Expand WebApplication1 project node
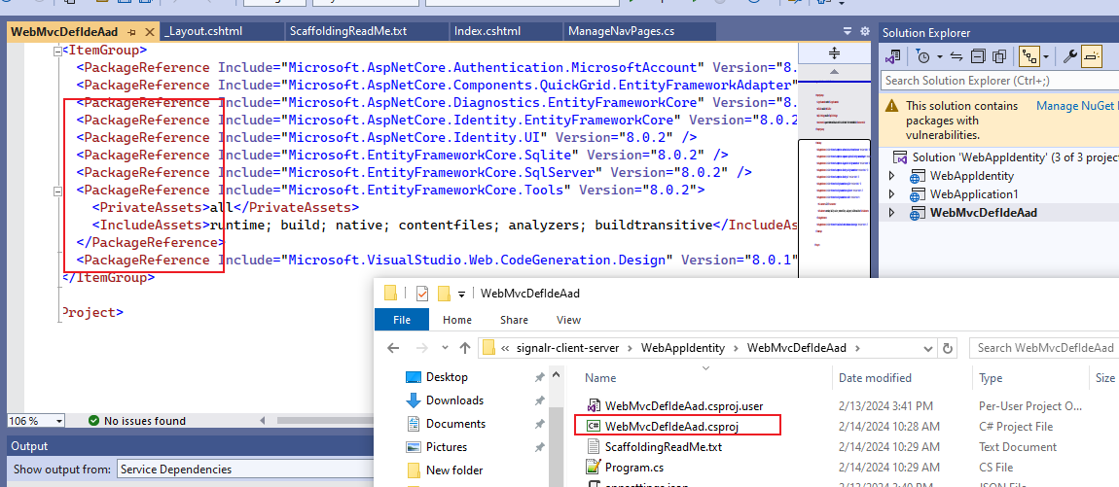1119x487 pixels. pos(890,194)
